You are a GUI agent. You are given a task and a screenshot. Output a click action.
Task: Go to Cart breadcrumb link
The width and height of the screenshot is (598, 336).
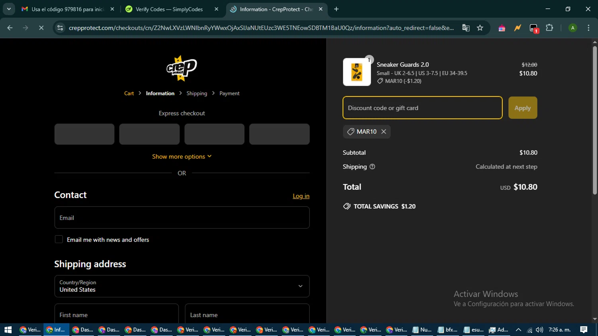click(129, 93)
